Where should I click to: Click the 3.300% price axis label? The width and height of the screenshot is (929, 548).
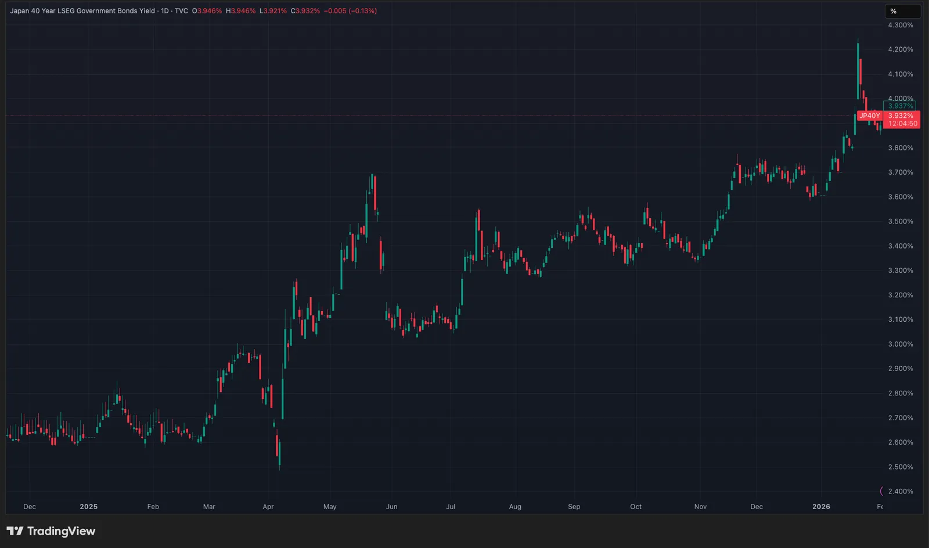coord(901,271)
